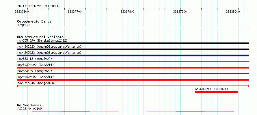
Task: Click the short red bar for nsv6020996
Action: coord(217,92)
